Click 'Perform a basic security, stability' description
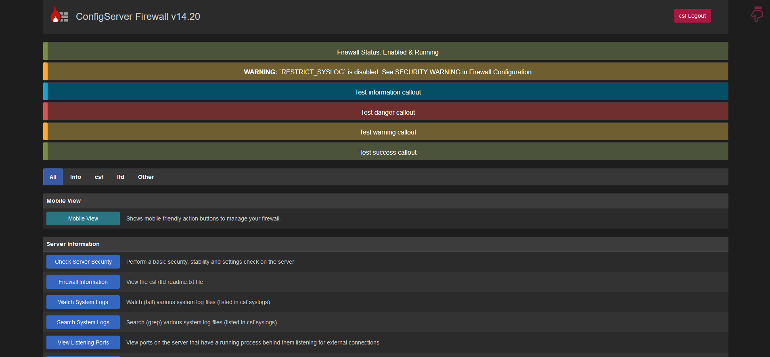The height and width of the screenshot is (357, 770). point(210,262)
